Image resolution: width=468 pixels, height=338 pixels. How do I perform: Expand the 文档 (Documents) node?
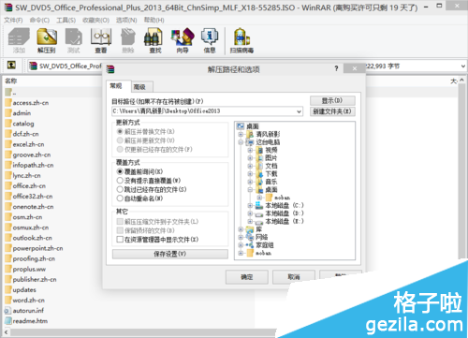[250, 166]
